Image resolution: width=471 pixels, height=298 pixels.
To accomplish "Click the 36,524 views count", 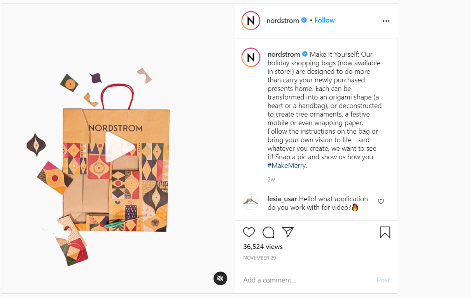I will coord(263,246).
